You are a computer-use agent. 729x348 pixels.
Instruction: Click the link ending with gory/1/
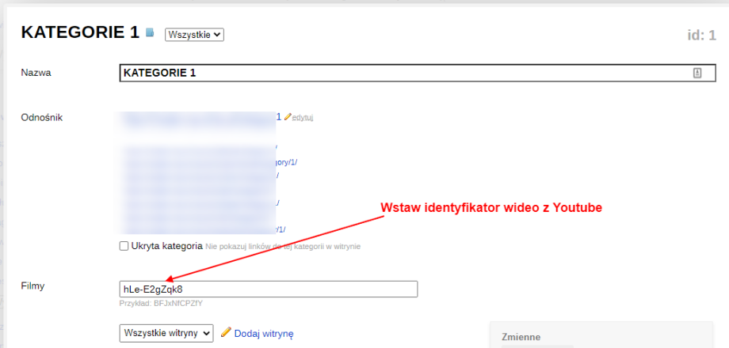click(x=286, y=162)
